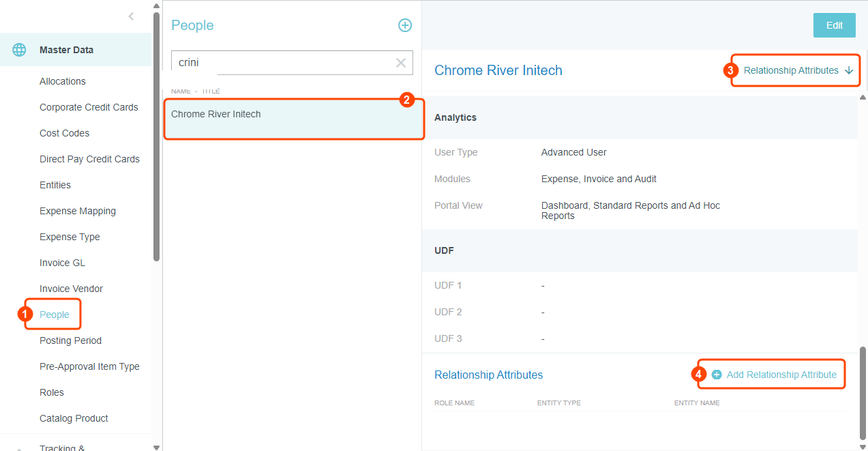The height and width of the screenshot is (451, 868).
Task: Click the add person plus icon
Action: click(x=405, y=25)
